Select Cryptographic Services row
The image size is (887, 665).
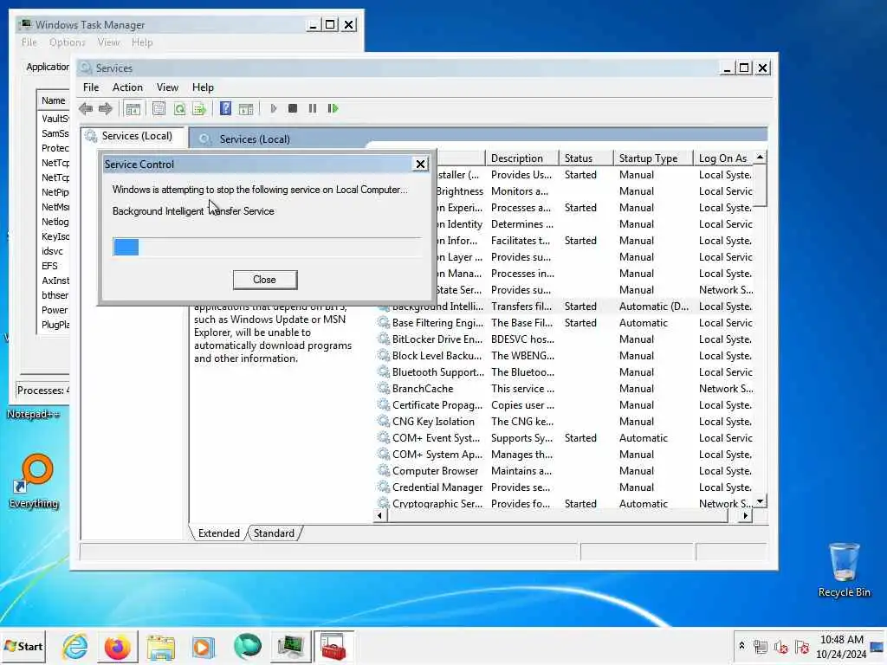tap(565, 503)
